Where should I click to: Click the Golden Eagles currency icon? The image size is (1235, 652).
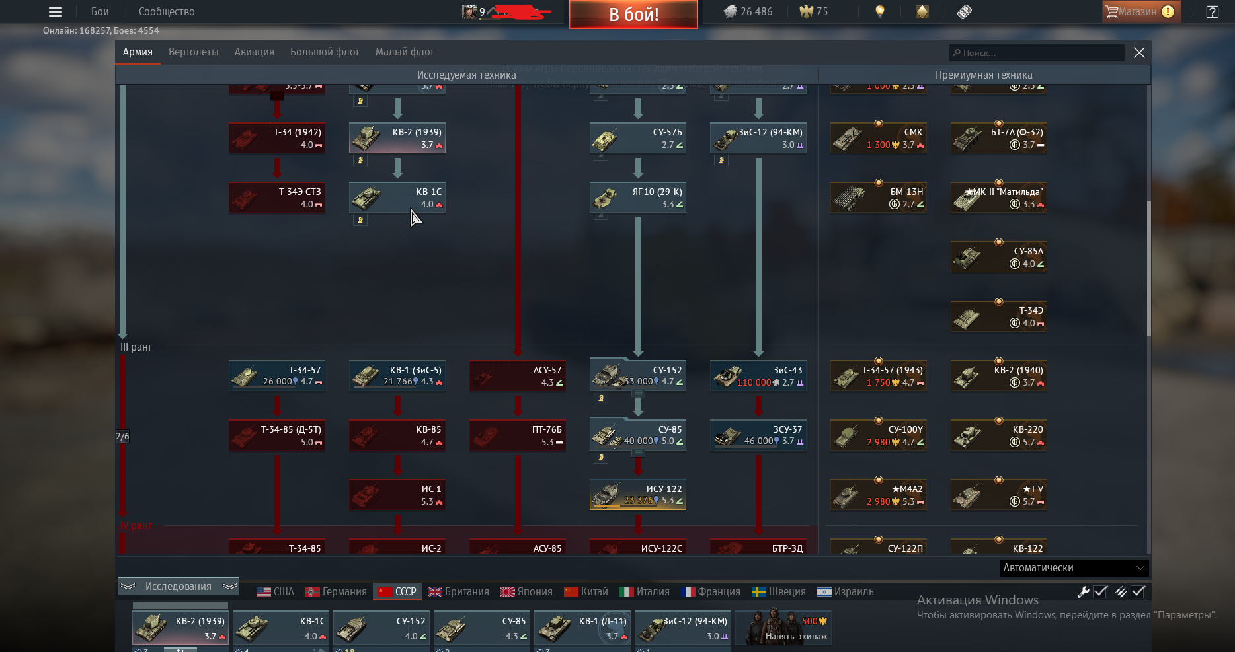click(806, 11)
